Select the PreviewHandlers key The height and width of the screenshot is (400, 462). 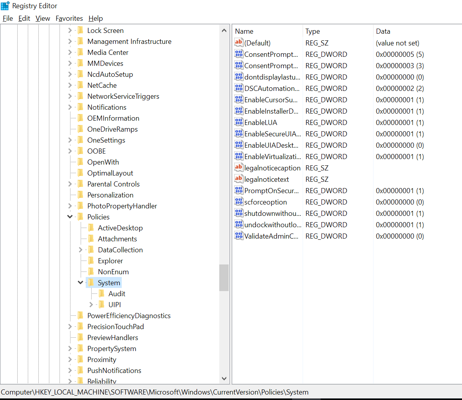112,337
